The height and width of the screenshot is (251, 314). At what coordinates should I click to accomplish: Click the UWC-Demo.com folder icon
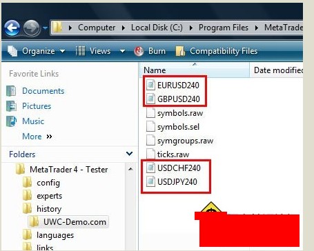pyautogui.click(x=35, y=221)
